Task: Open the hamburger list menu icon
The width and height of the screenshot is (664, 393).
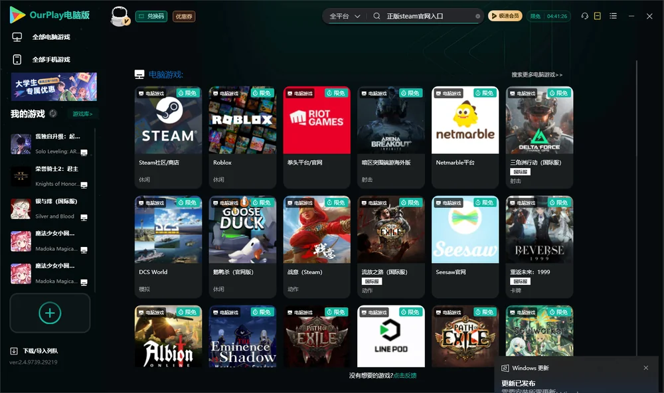Action: (613, 16)
